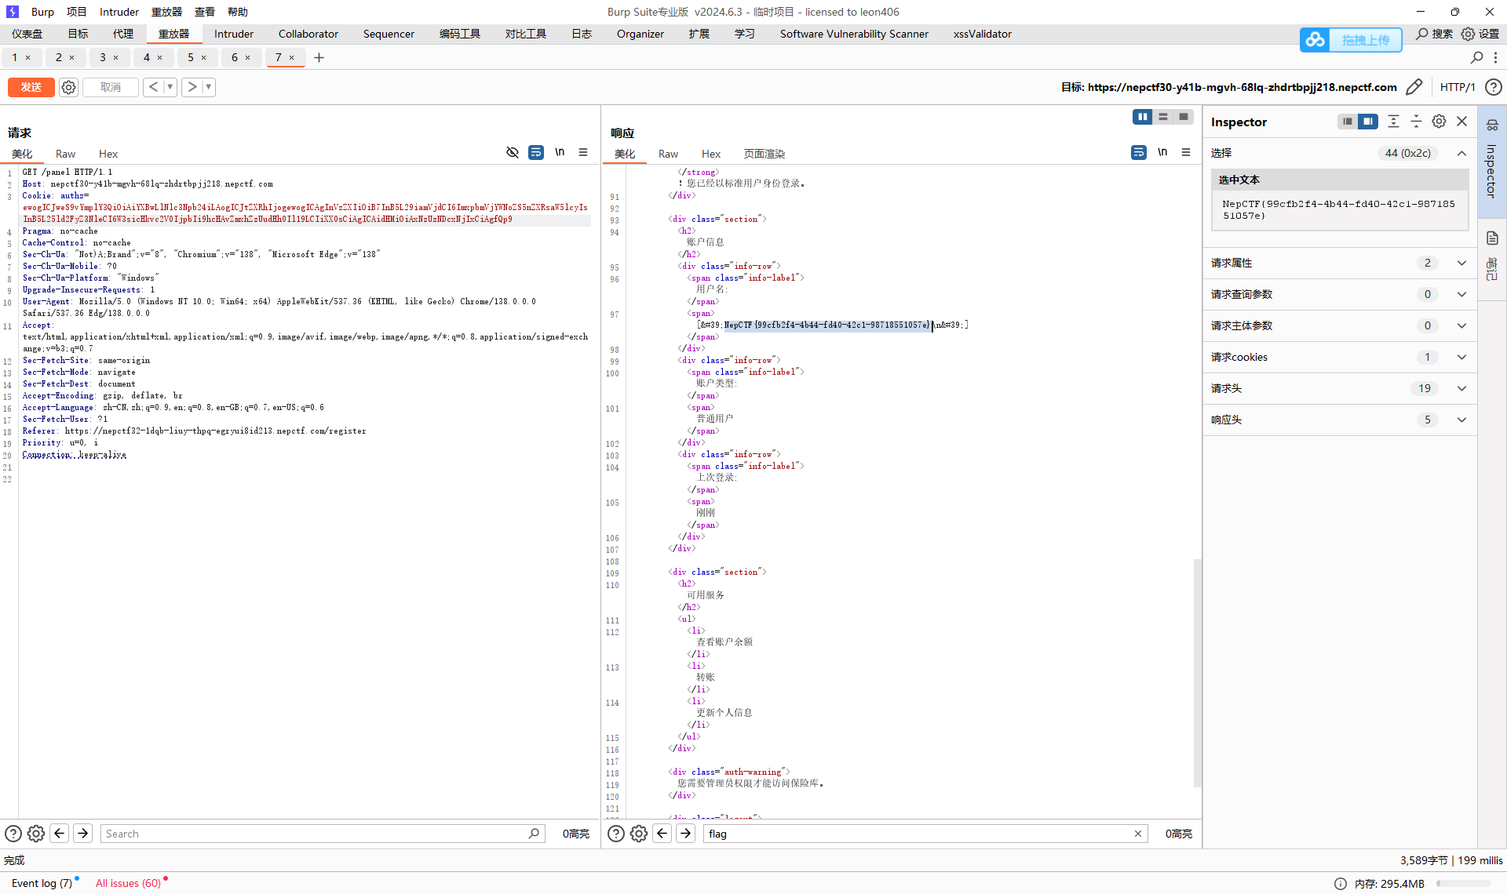1507x894 pixels.
Task: Open the search icon in the Repeater tab bar
Action: tap(1477, 57)
